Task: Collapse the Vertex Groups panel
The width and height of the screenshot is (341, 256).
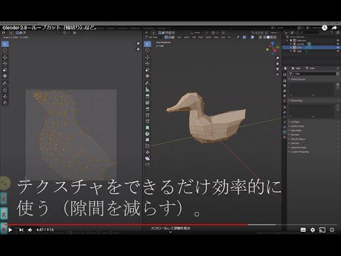Action: [298, 79]
